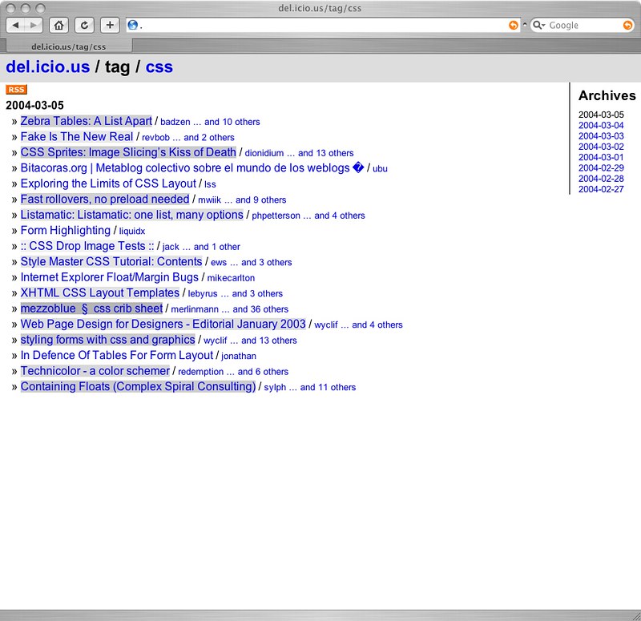Viewport: 641px width, 621px height.
Task: Open the 2004-02-27 archive link
Action: click(601, 189)
